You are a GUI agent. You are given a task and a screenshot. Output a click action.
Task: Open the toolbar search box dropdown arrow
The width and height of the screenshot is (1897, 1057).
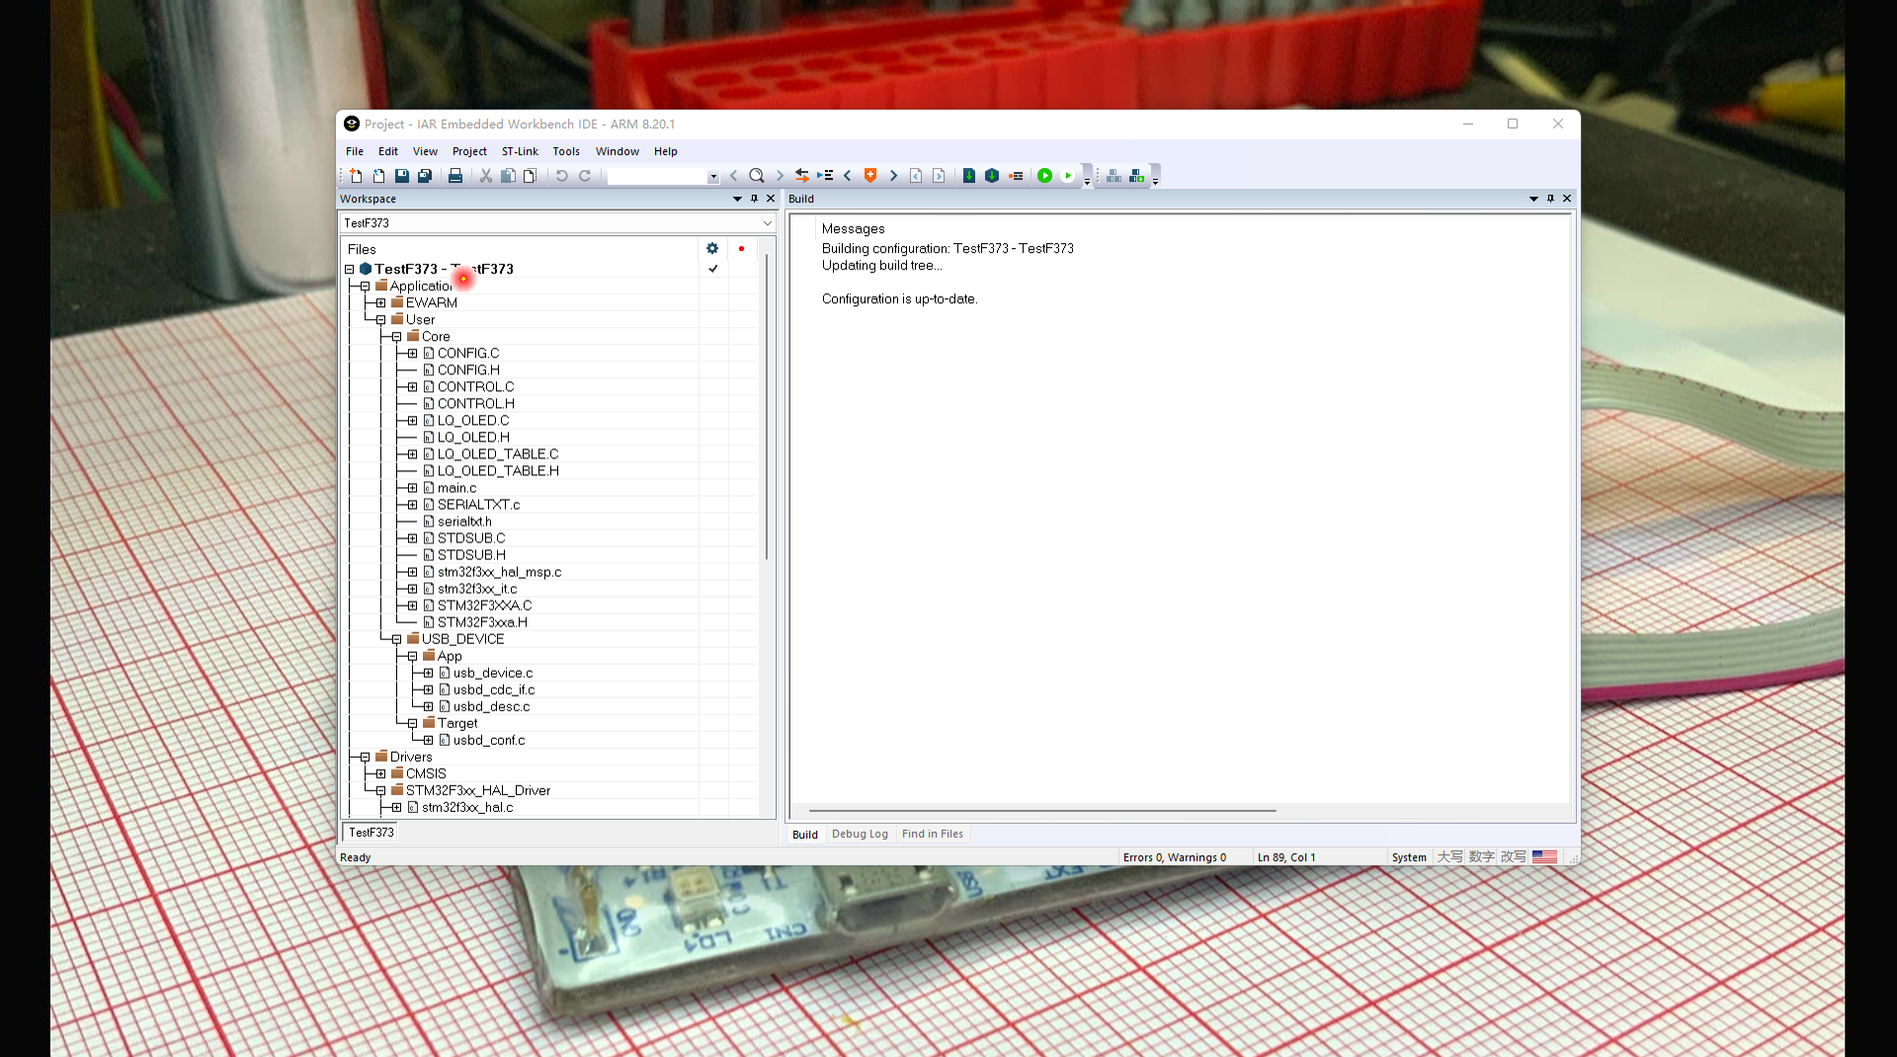point(713,177)
